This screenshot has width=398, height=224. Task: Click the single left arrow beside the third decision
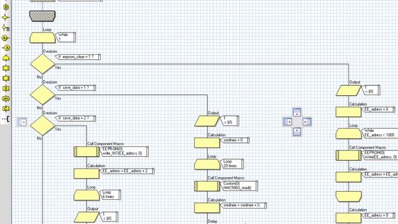click(x=22, y=122)
